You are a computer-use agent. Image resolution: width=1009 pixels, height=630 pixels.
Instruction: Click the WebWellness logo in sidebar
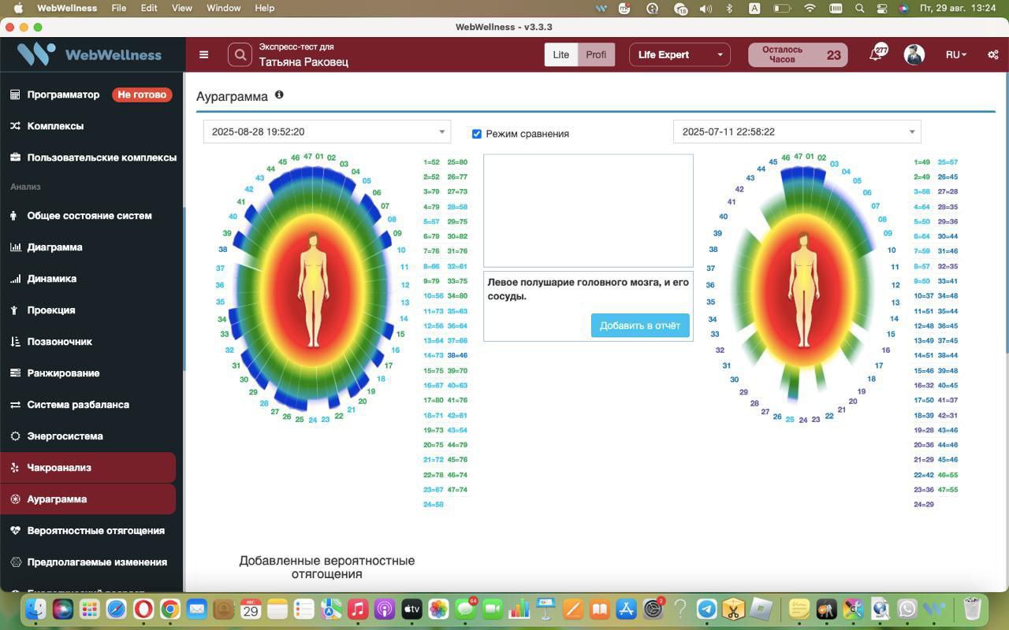(91, 54)
